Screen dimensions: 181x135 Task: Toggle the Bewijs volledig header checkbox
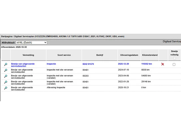click(x=174, y=58)
